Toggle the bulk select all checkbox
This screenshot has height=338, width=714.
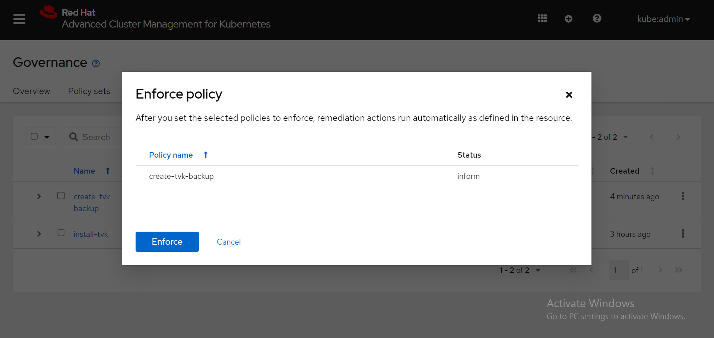point(34,136)
